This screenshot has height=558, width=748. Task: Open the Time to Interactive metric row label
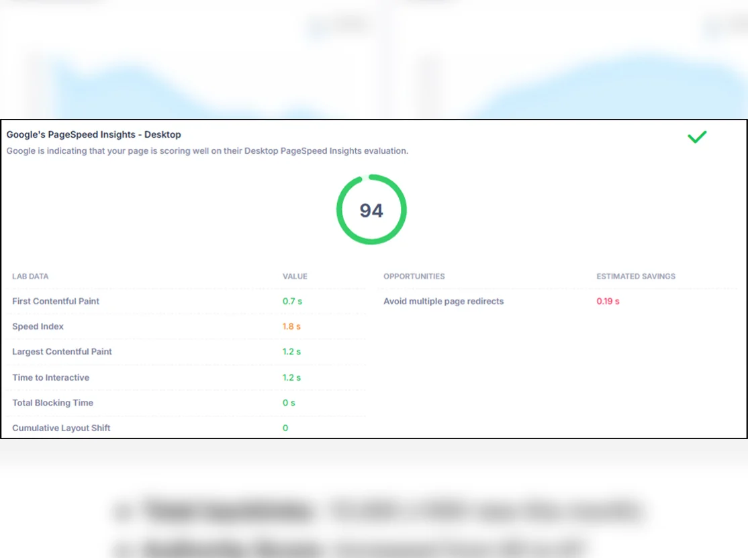click(x=50, y=378)
